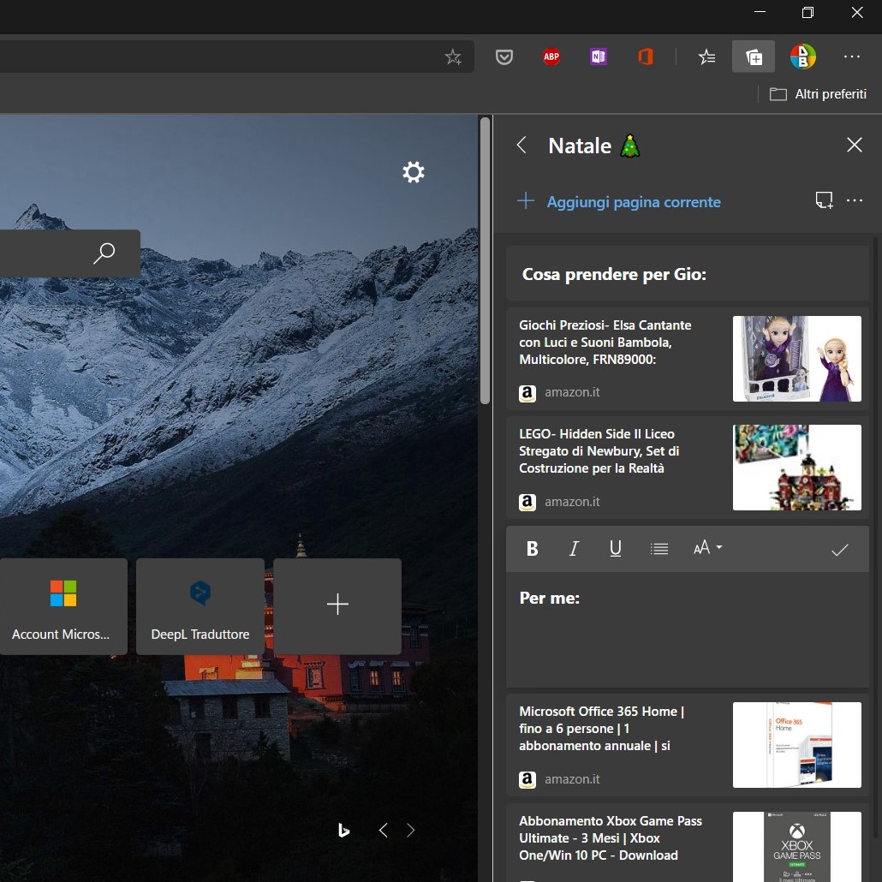The height and width of the screenshot is (882, 882).
Task: Add a new note to collection
Action: coord(824,200)
